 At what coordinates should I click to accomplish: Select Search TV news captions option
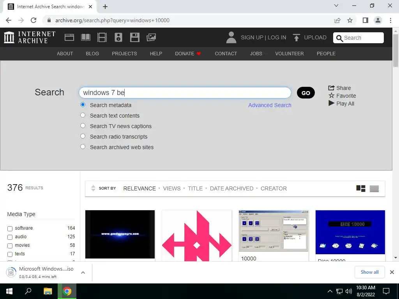point(83,126)
